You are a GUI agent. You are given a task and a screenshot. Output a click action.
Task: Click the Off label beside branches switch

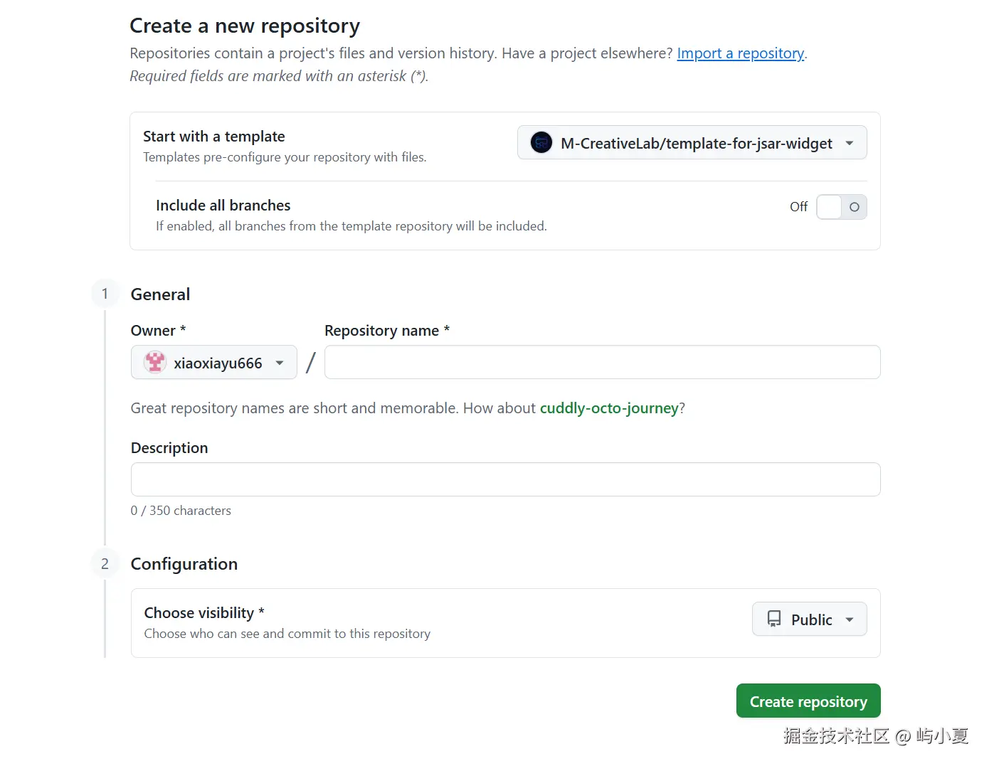click(798, 207)
